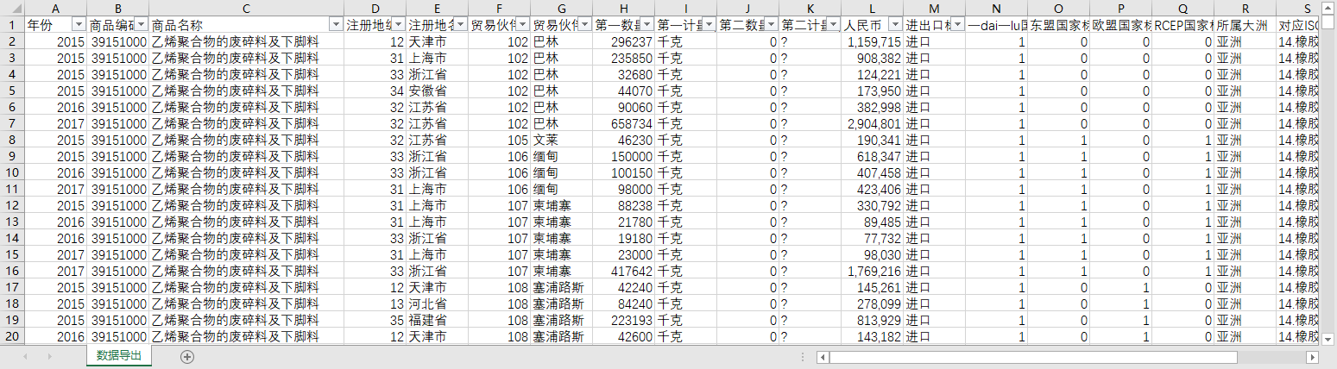Image resolution: width=1337 pixels, height=369 pixels.
Task: Click the 进口 cell in row 14
Action: (935, 238)
